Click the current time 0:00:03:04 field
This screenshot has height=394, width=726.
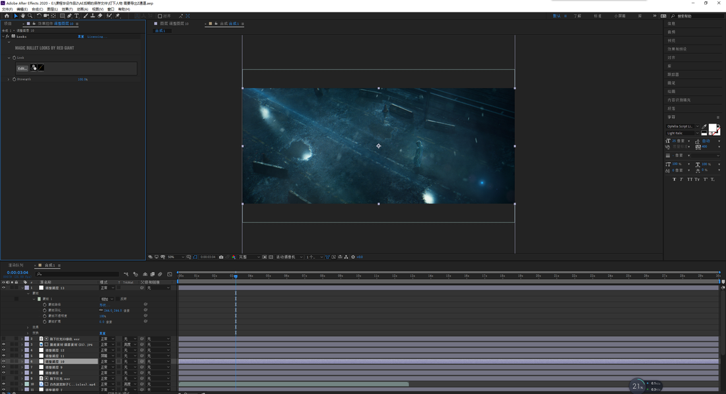coord(18,273)
